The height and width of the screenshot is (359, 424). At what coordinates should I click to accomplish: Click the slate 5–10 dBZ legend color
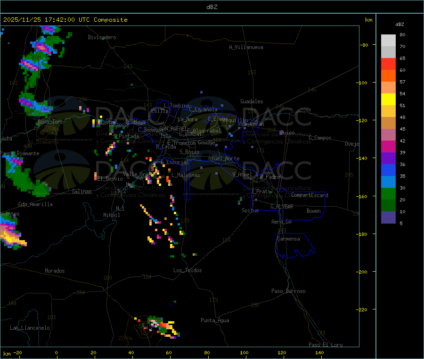(x=388, y=217)
